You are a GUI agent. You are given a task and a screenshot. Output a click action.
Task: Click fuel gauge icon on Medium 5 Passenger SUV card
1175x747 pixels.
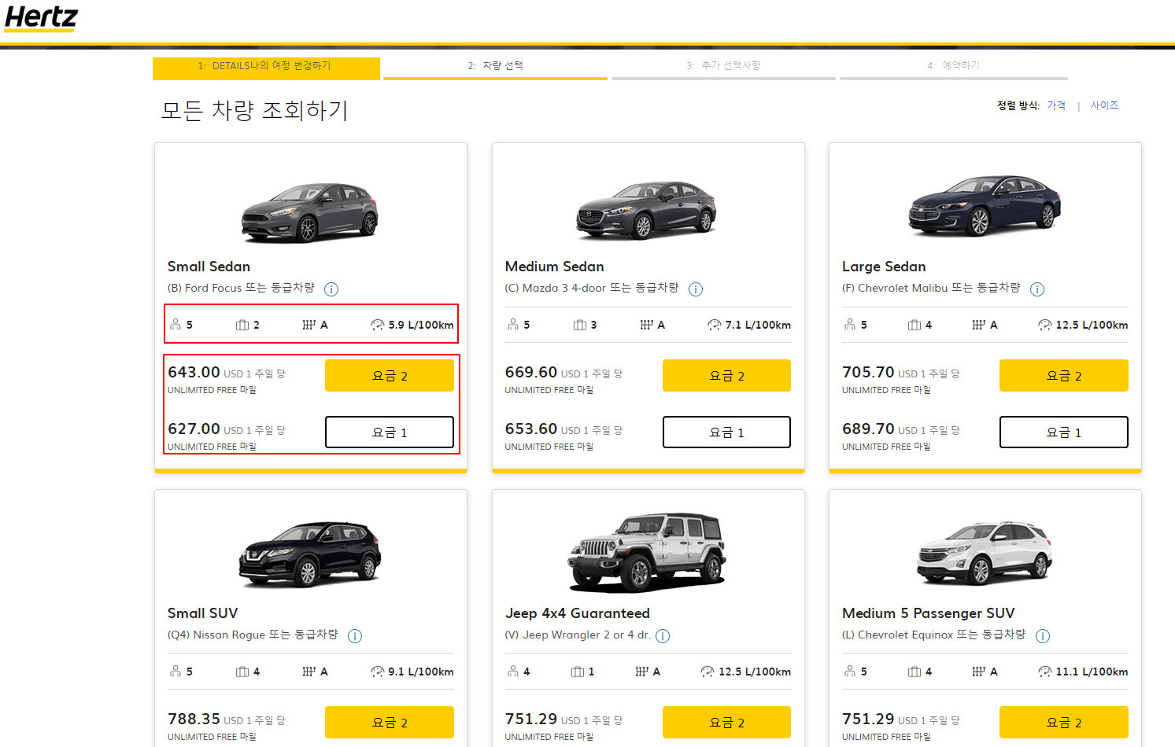tap(1045, 672)
